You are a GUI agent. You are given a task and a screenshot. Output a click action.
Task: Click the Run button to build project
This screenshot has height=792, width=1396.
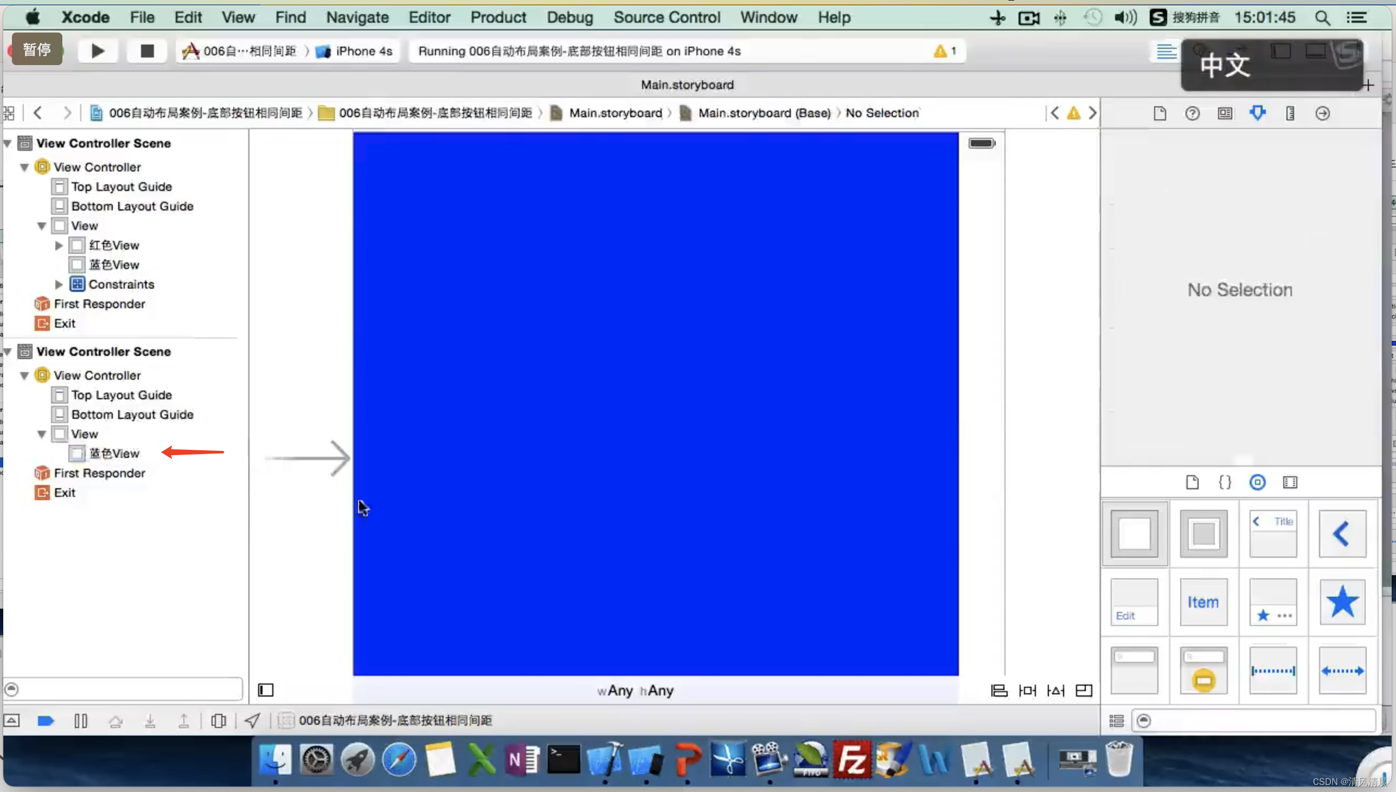coord(97,50)
